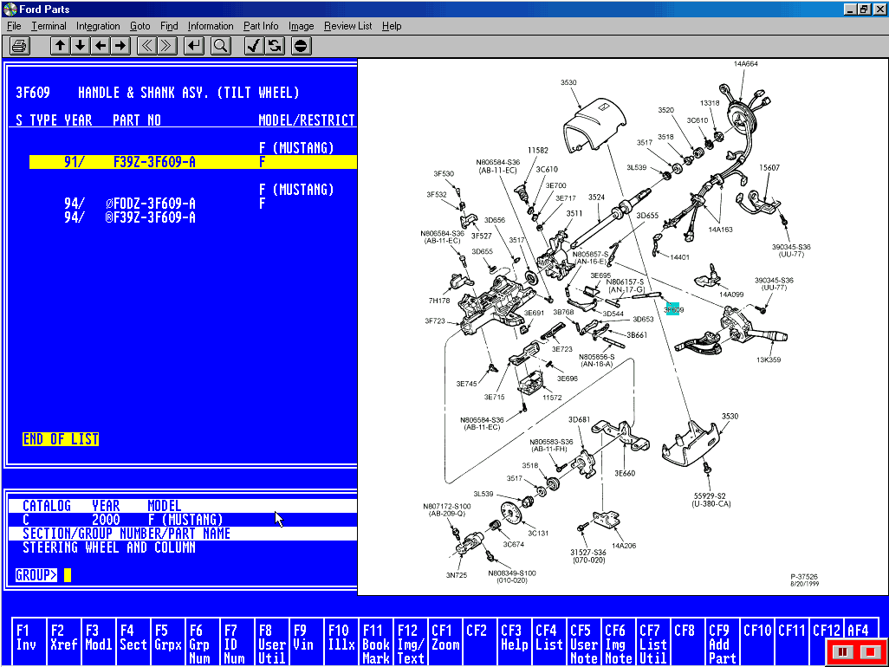Click the double left chevron page-back icon
The width and height of the screenshot is (889, 667).
(146, 46)
